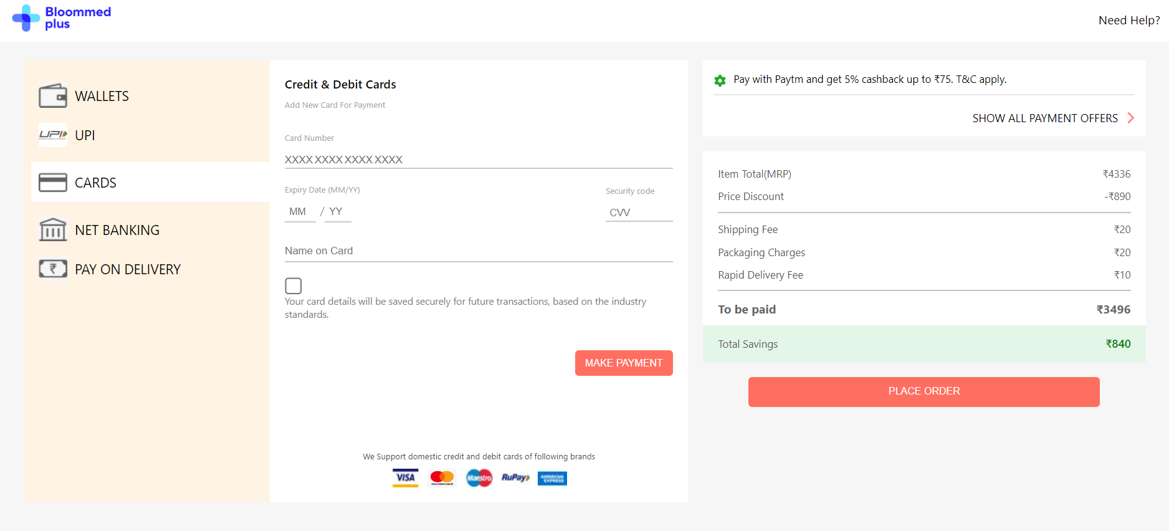Select the RuPay card brand icon
This screenshot has height=531, width=1169.
[515, 477]
